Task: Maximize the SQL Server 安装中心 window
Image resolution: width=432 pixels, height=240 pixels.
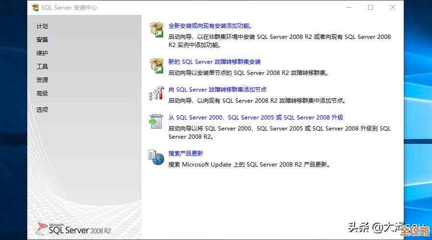Action: (371, 7)
